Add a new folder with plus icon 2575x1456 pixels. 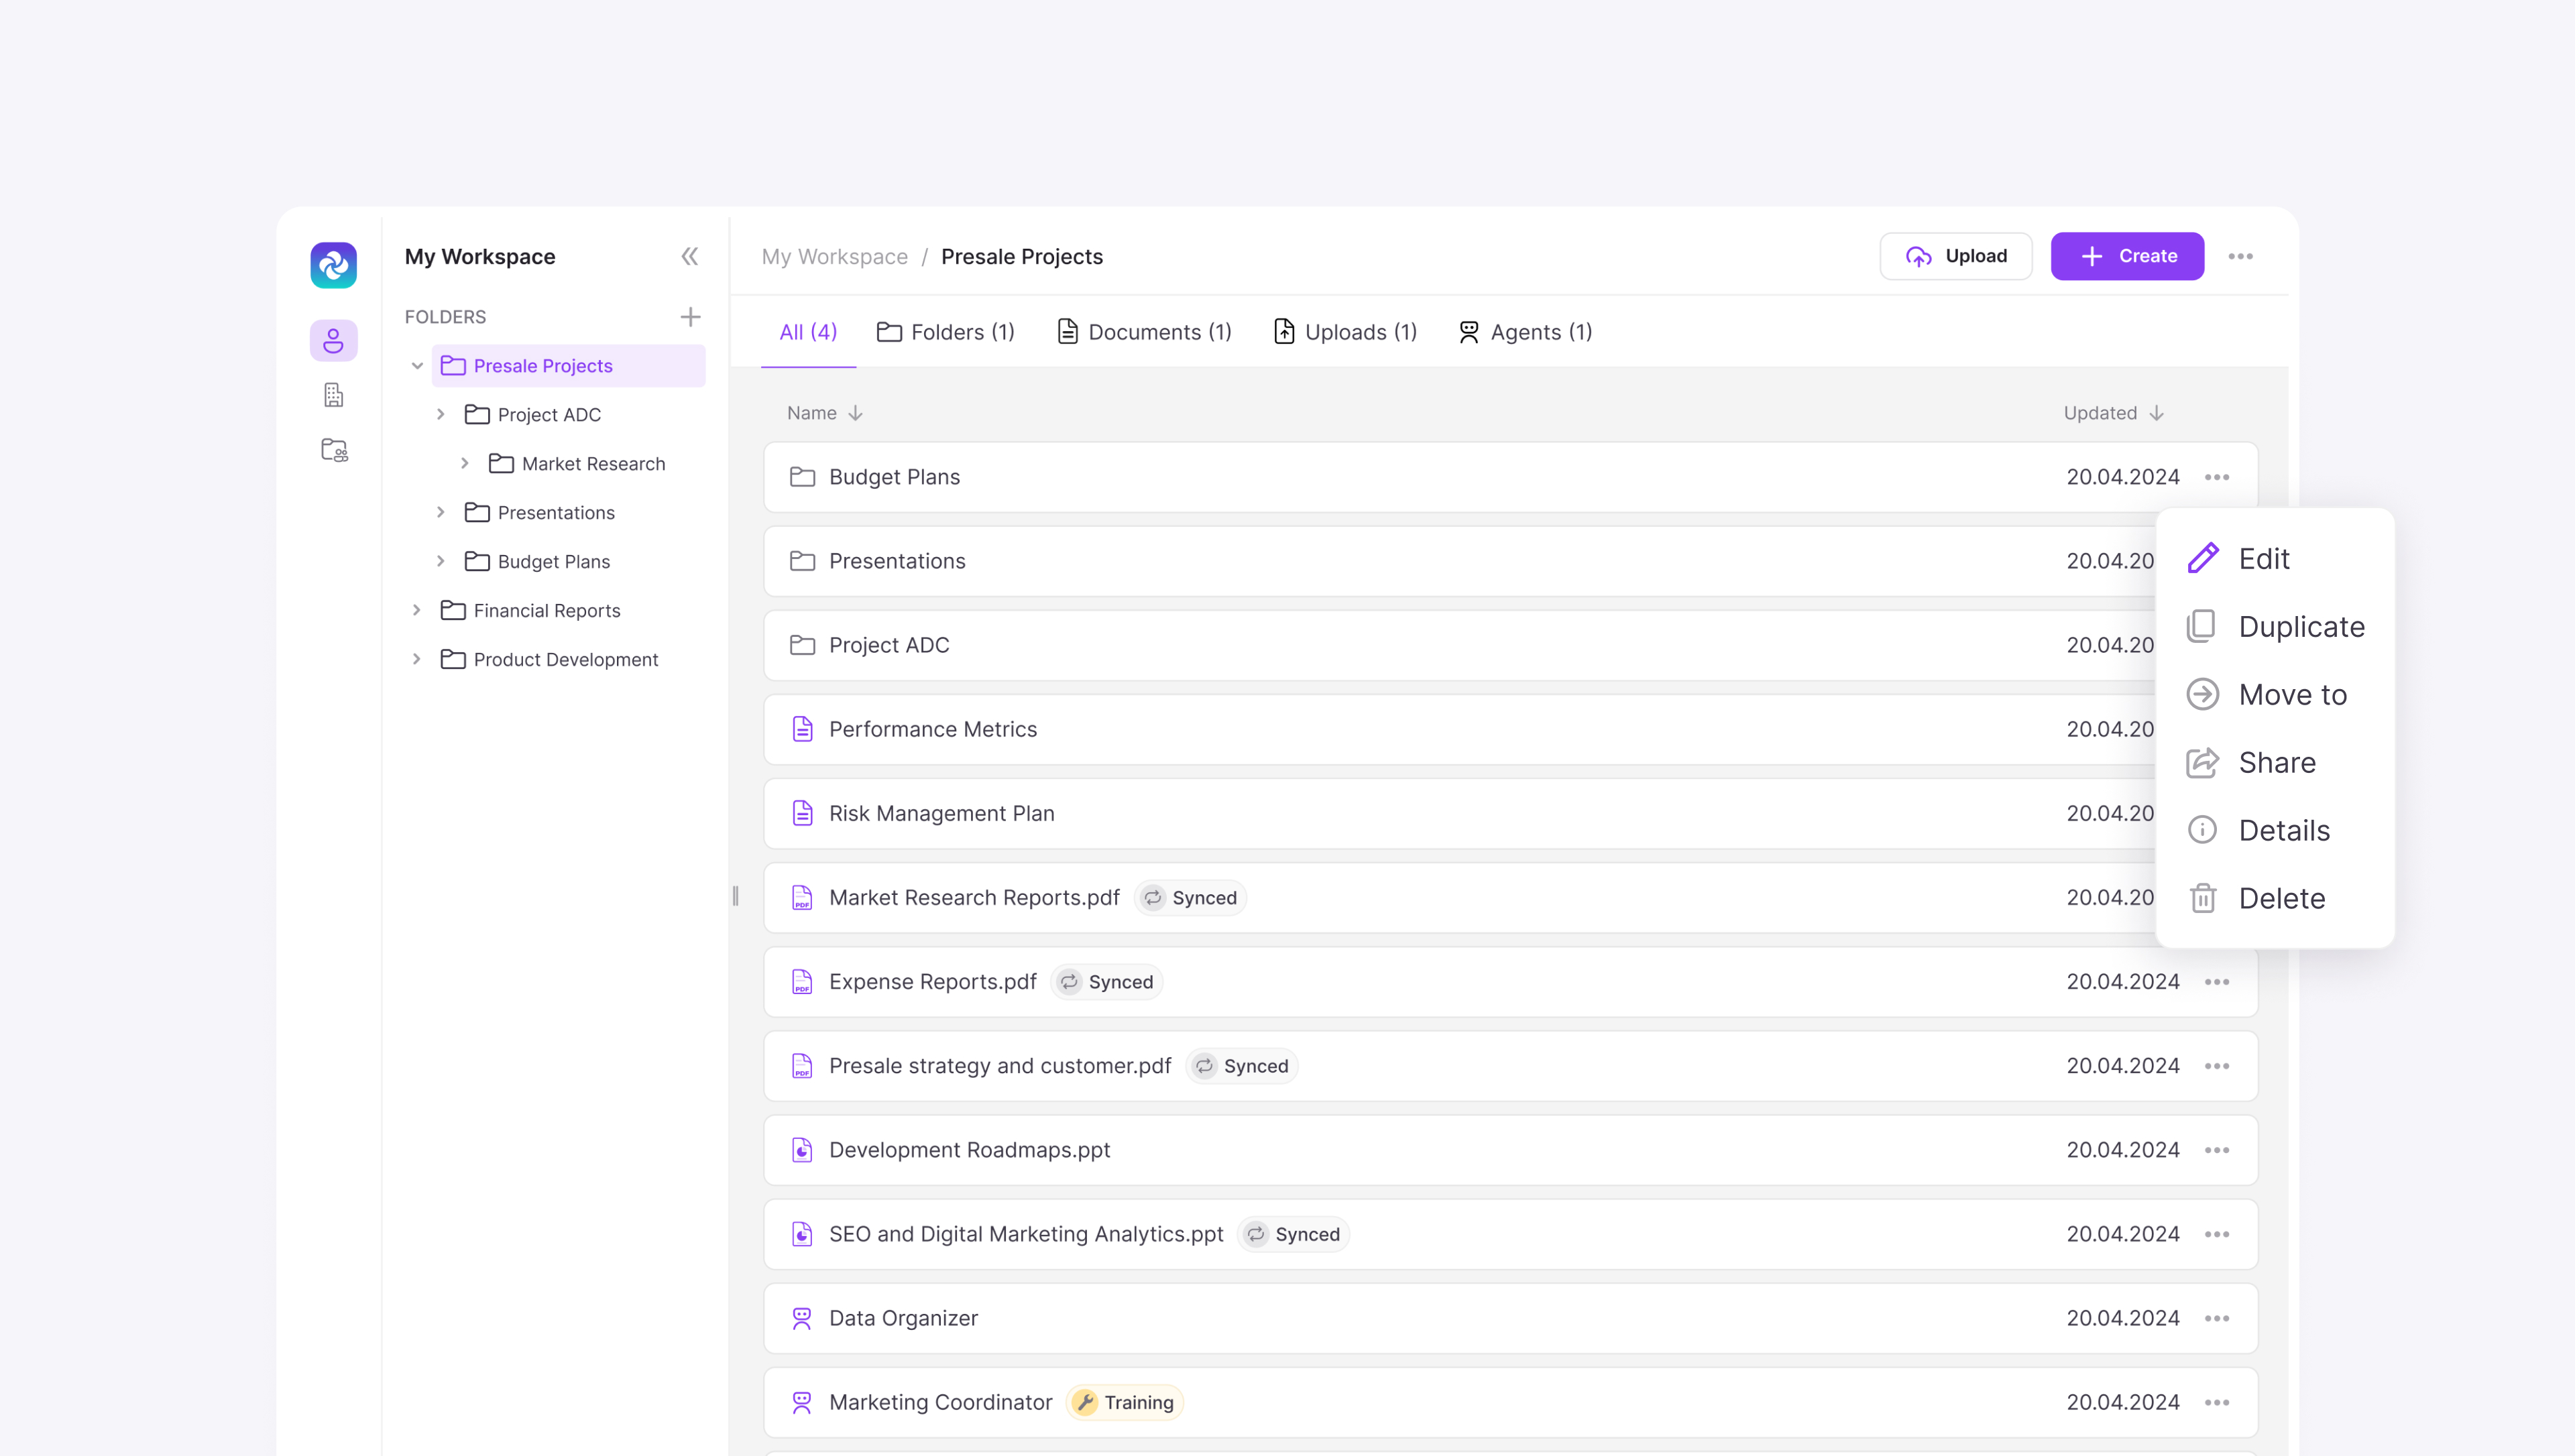pos(690,317)
